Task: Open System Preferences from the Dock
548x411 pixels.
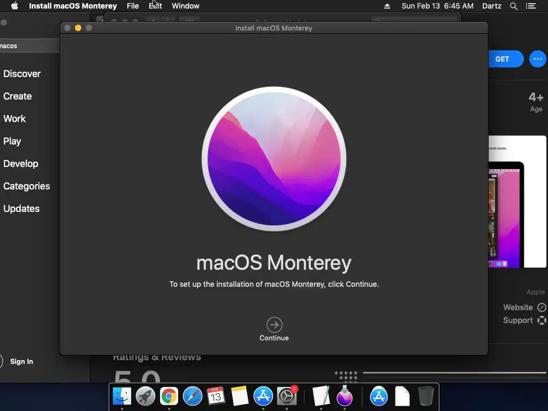Action: click(287, 397)
